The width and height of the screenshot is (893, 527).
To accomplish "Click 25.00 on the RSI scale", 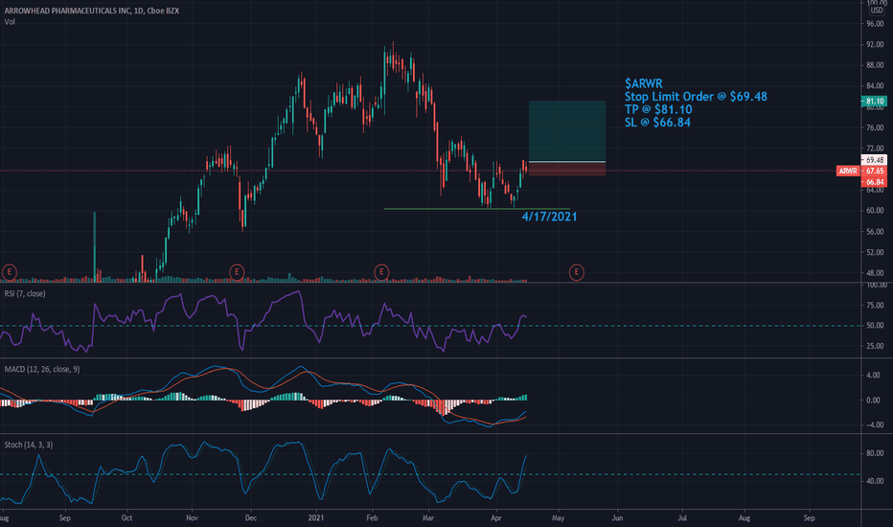I will tap(875, 346).
